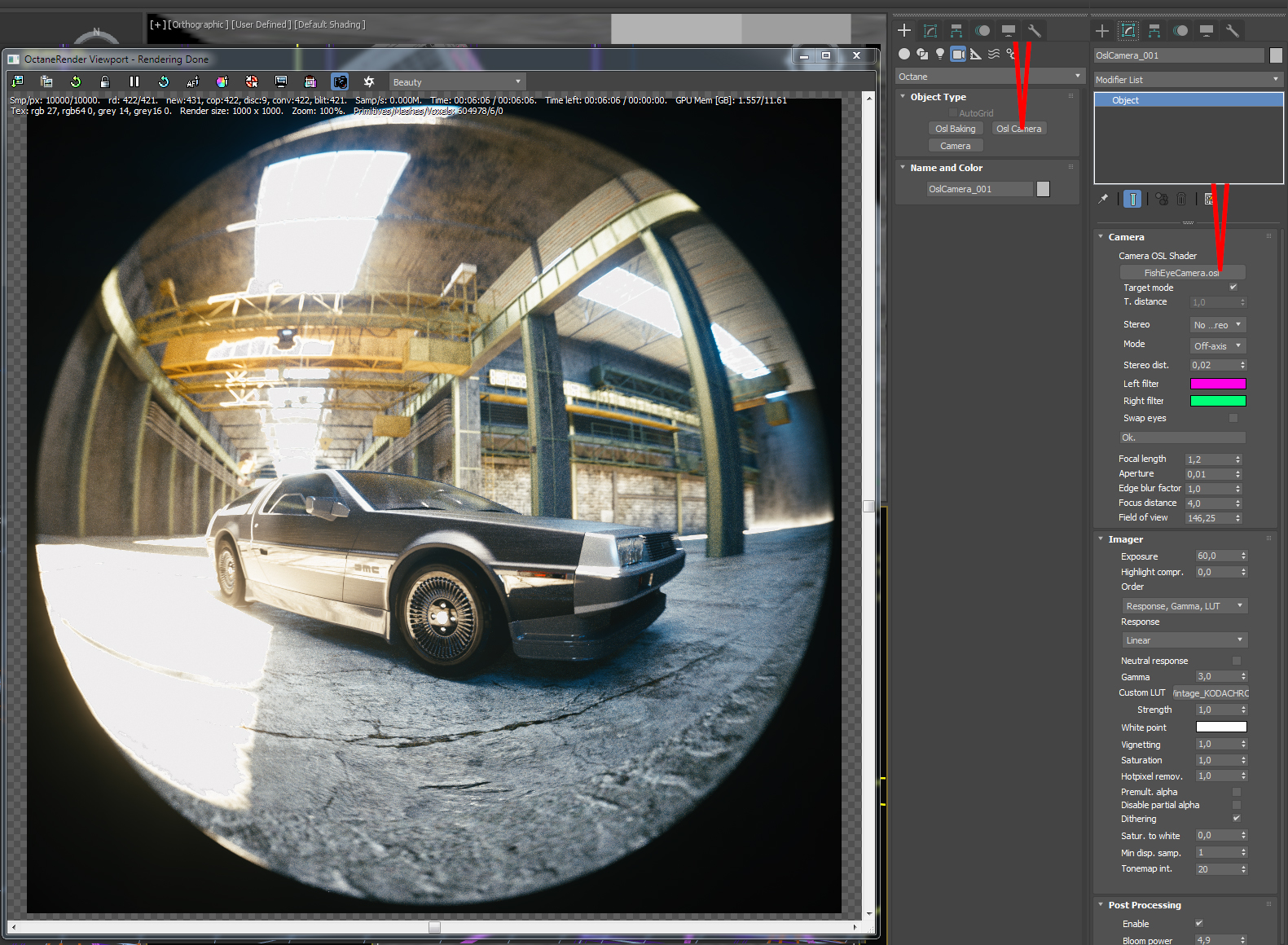
Task: Open the Response, Gamma, LUT order dropdown
Action: click(1185, 606)
